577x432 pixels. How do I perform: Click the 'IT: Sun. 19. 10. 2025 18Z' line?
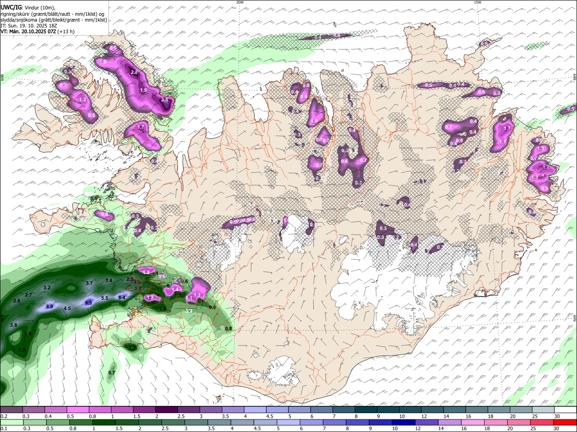pos(29,26)
